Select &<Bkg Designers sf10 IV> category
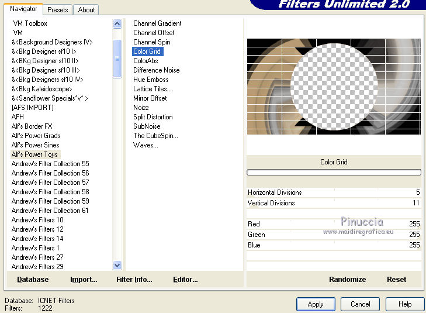This screenshot has width=426, height=313. point(47,80)
